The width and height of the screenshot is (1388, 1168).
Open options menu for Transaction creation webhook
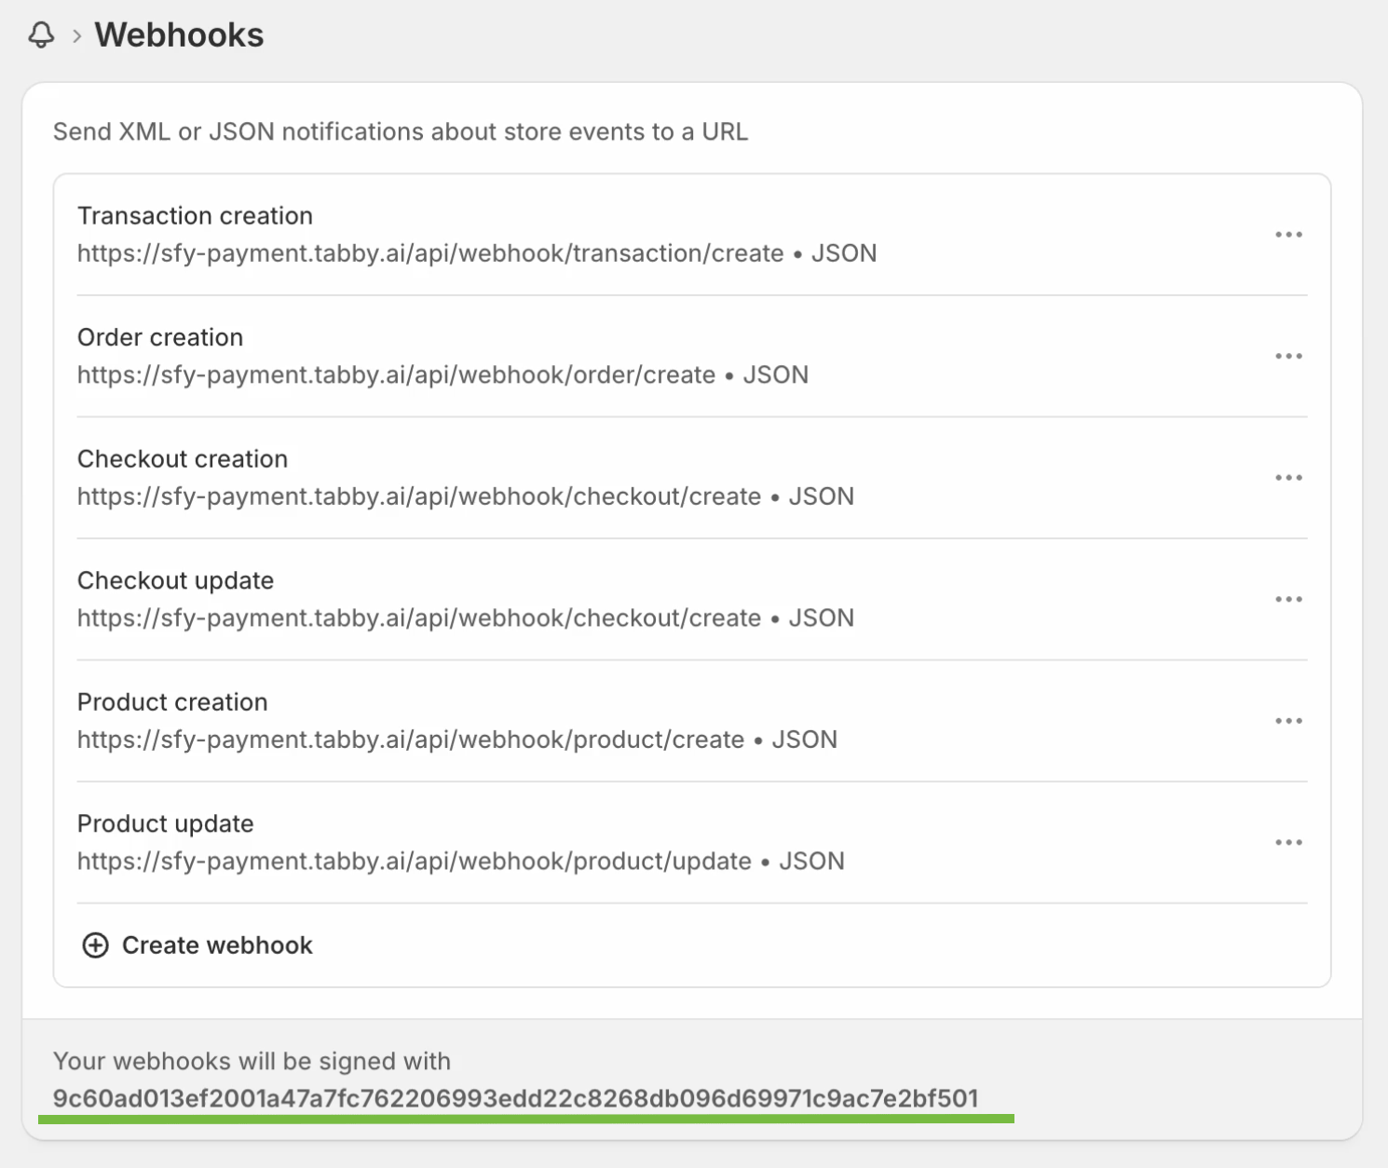1288,235
